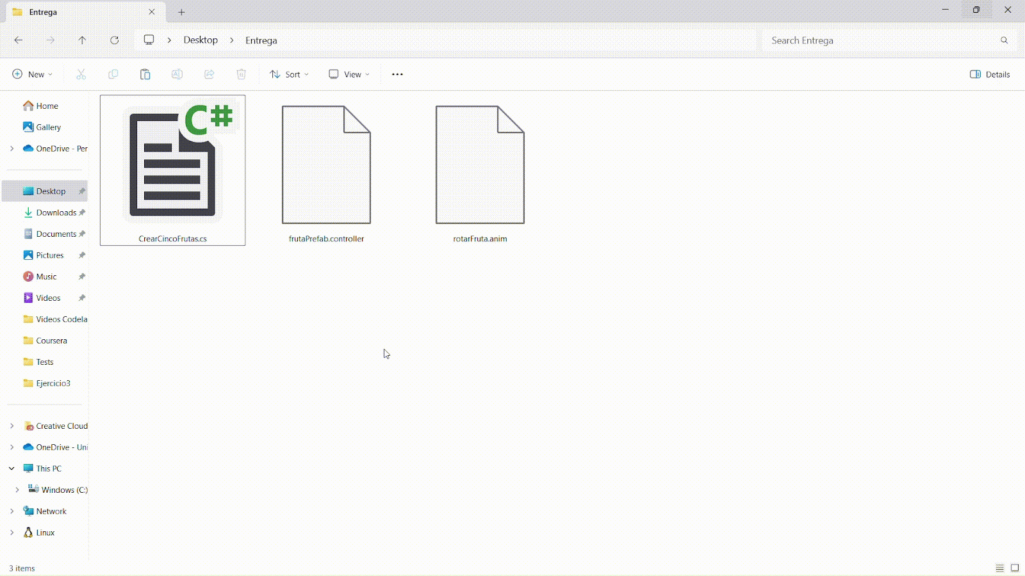Screen dimensions: 1025x576
Task: Click Desktop in the breadcrumb path
Action: click(201, 40)
